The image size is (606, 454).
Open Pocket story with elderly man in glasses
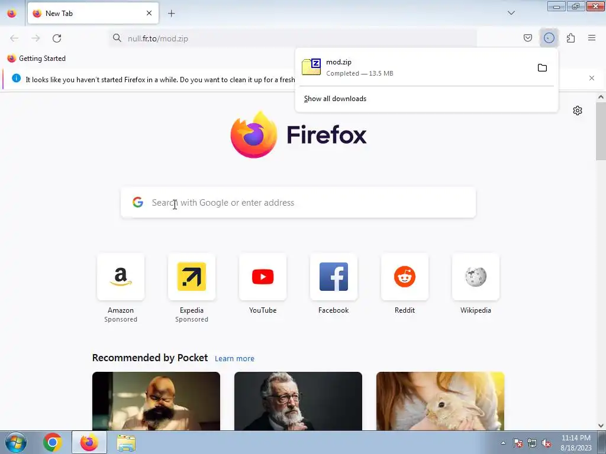click(x=298, y=401)
